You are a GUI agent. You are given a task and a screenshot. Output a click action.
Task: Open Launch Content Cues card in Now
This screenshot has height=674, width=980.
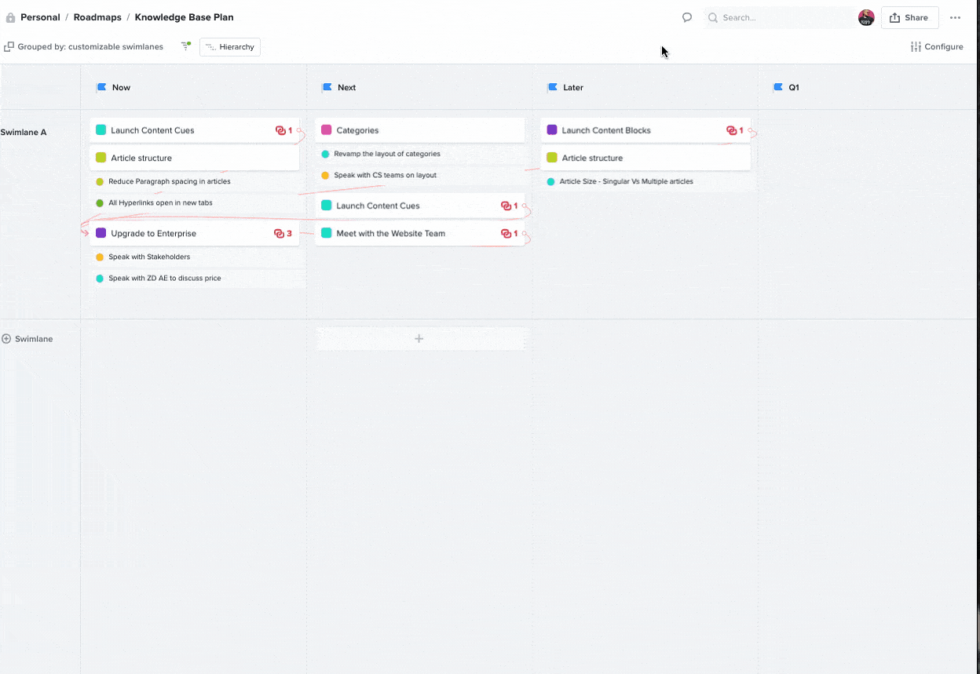click(194, 130)
